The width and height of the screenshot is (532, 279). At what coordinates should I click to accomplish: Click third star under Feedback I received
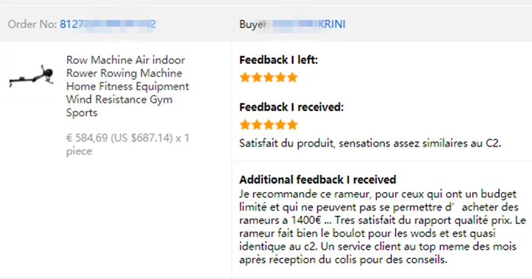269,125
